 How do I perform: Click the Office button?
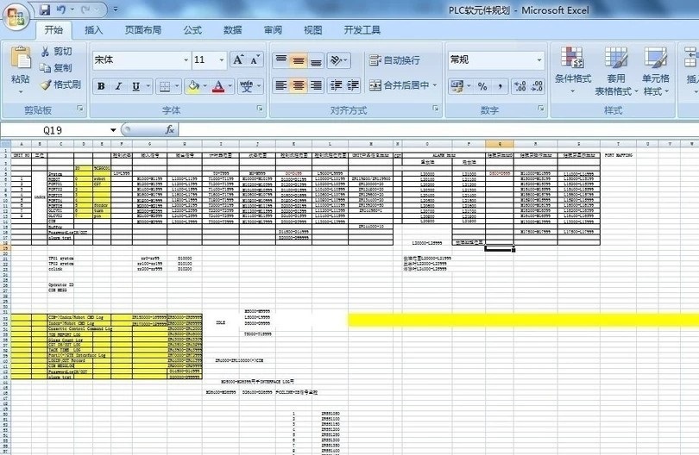pos(16,17)
